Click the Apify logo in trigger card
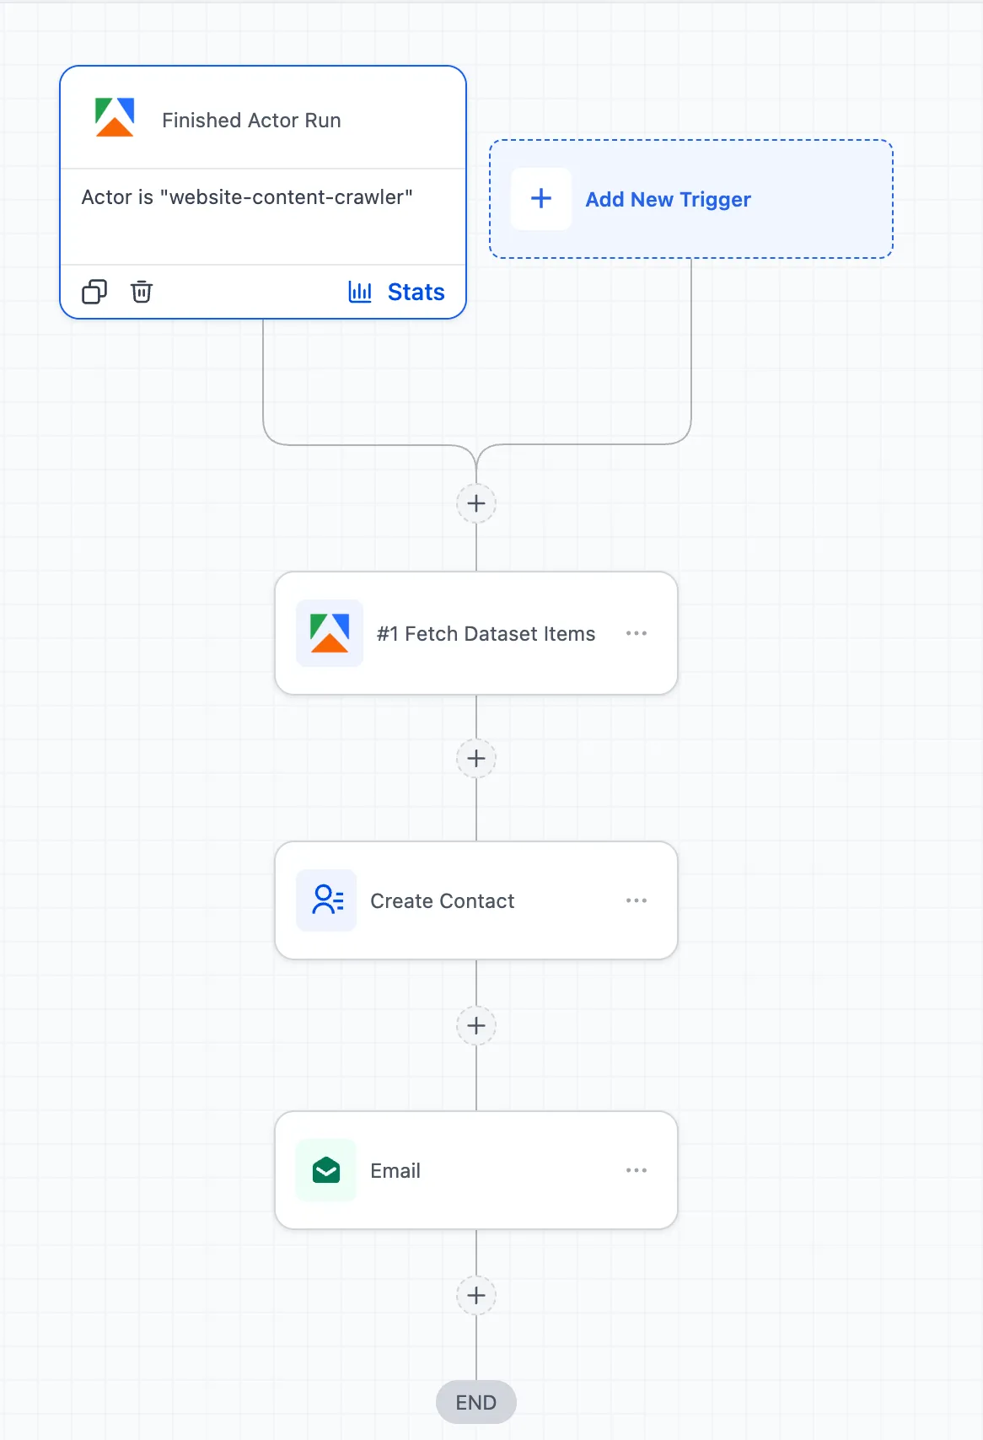 (115, 118)
